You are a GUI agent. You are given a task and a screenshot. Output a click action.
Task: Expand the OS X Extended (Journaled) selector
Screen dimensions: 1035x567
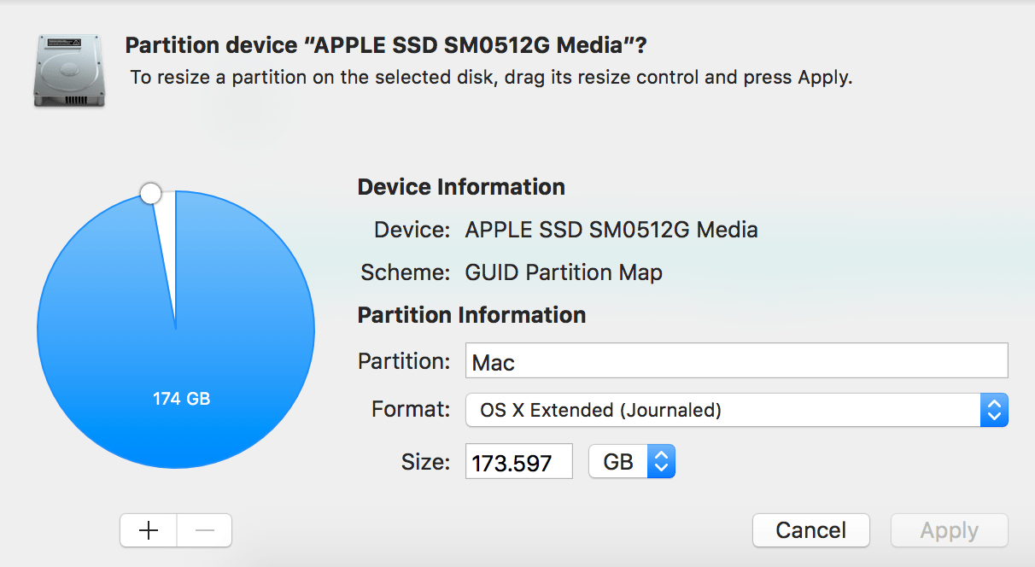tap(736, 410)
